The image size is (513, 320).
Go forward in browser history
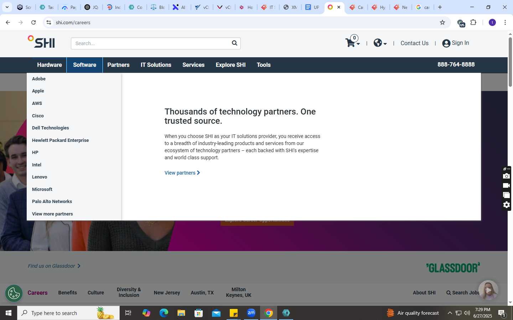(x=21, y=22)
